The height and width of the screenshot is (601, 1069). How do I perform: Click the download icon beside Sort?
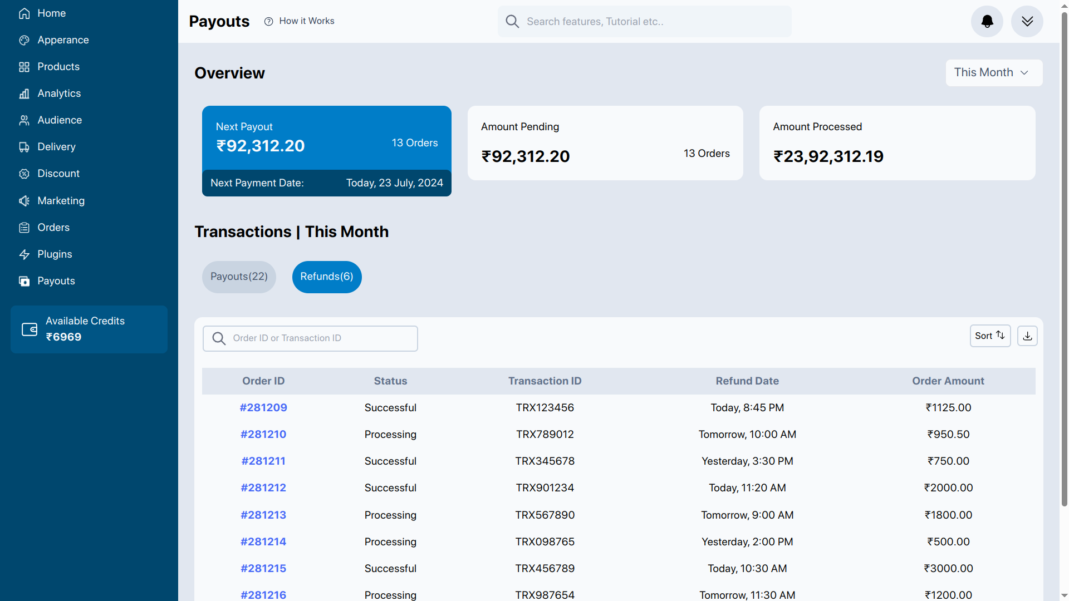(1027, 336)
